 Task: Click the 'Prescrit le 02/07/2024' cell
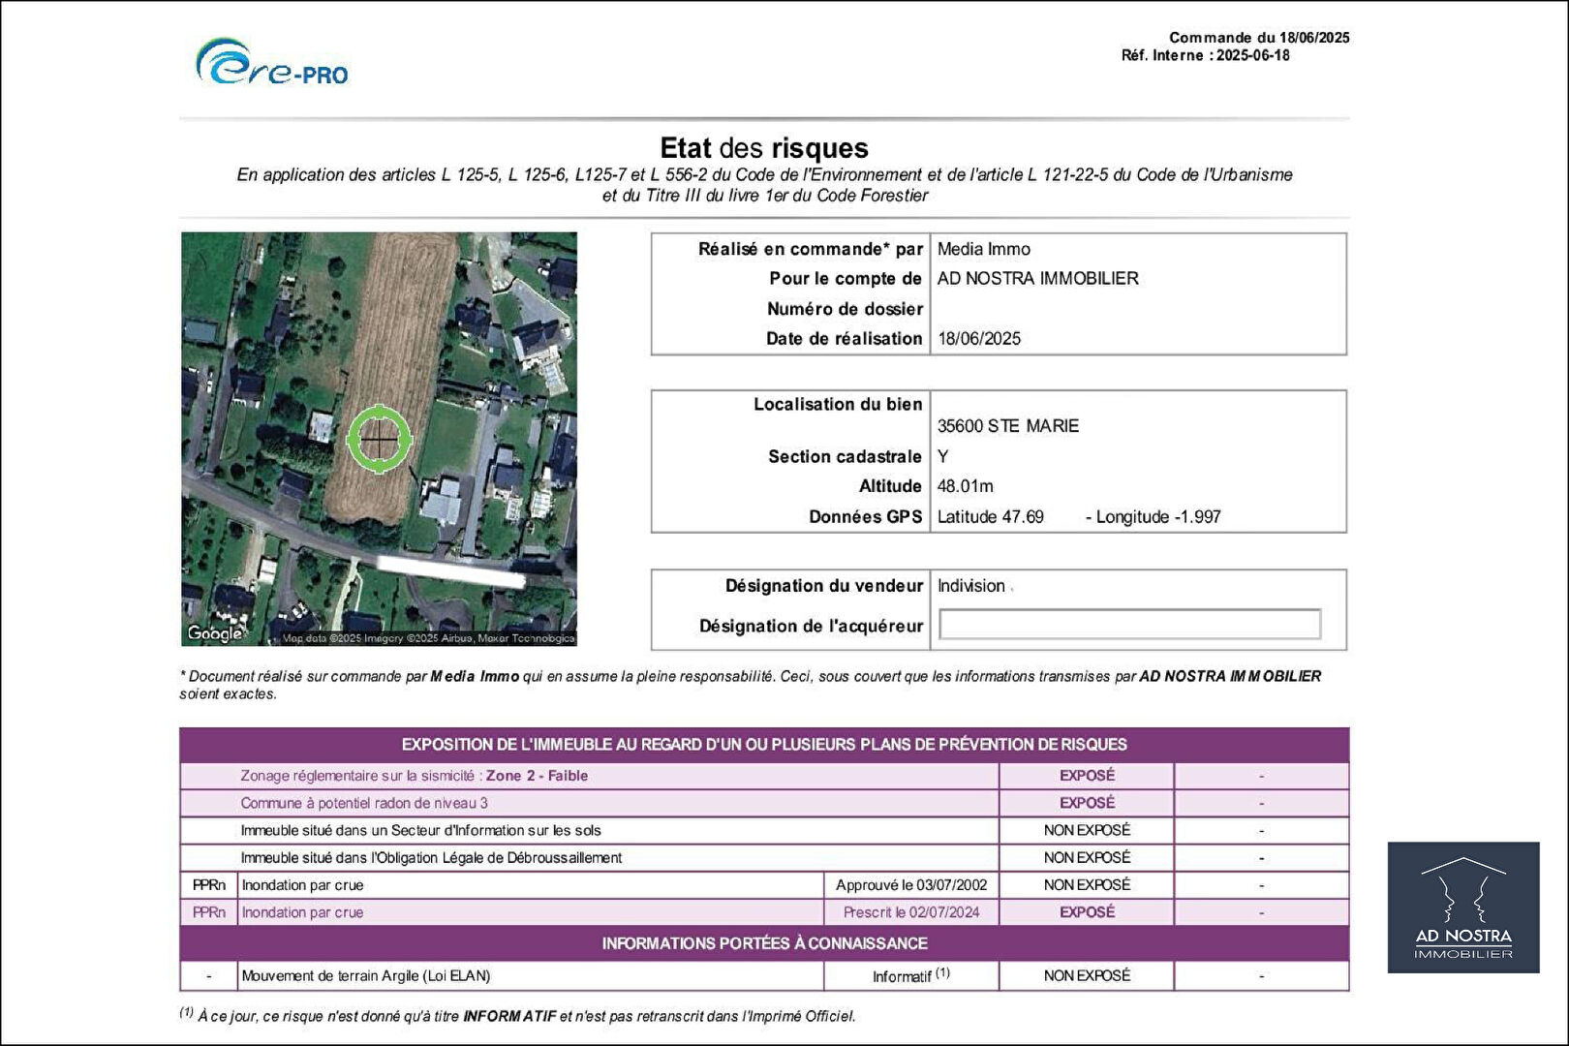[911, 912]
